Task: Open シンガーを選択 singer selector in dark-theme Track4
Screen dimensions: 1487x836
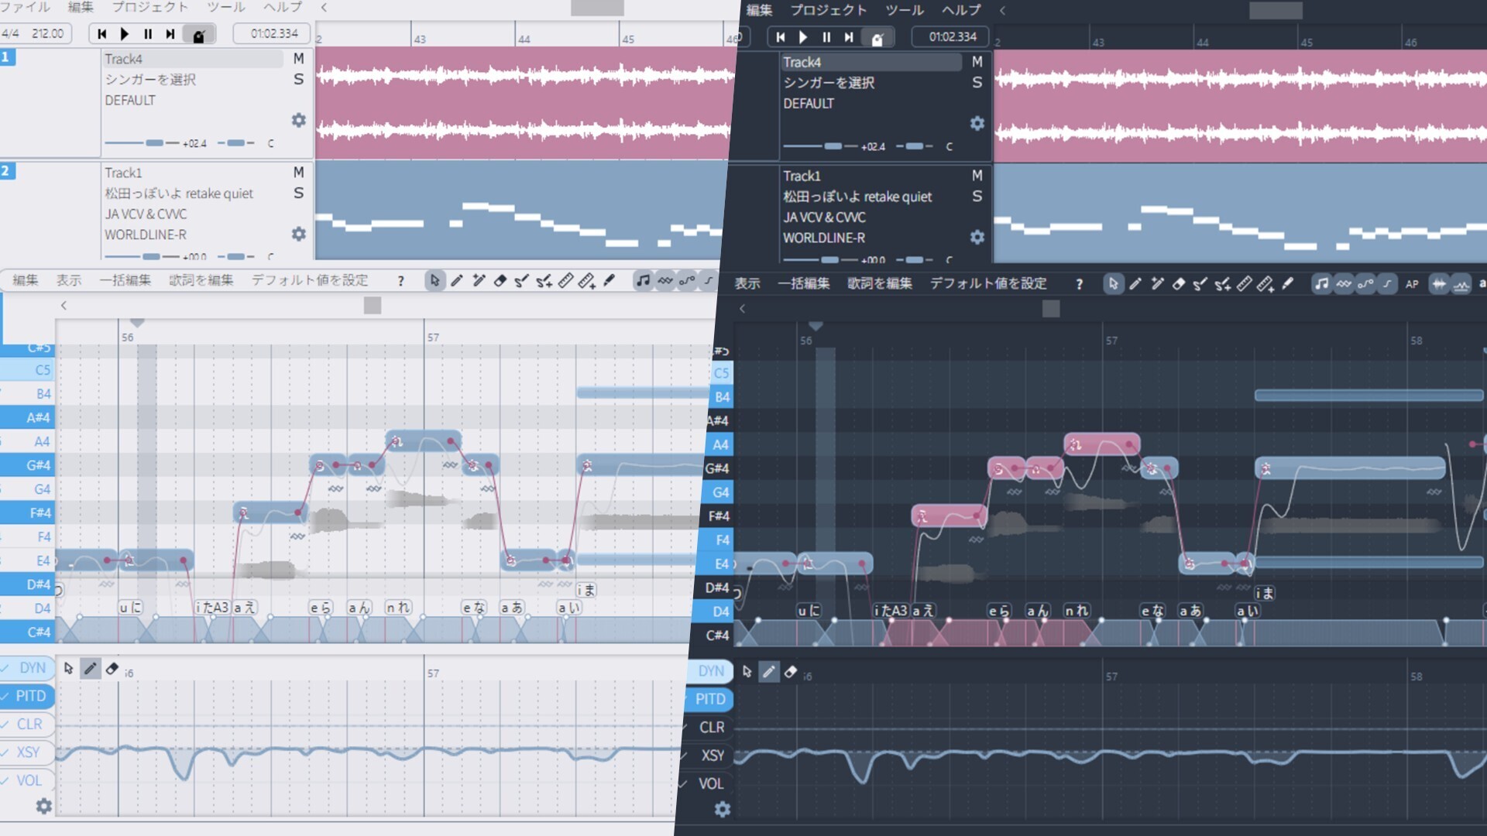Action: coord(829,83)
